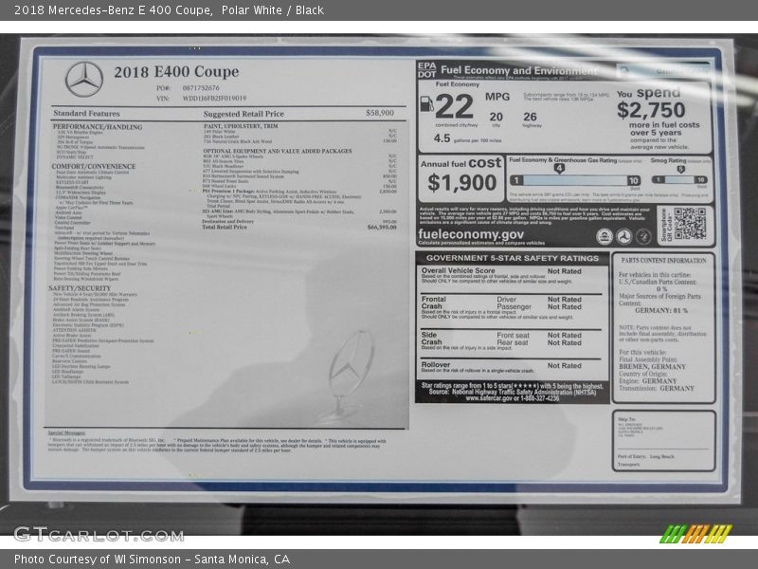Click '4.5 gallons per 100 miles'

pos(467,138)
